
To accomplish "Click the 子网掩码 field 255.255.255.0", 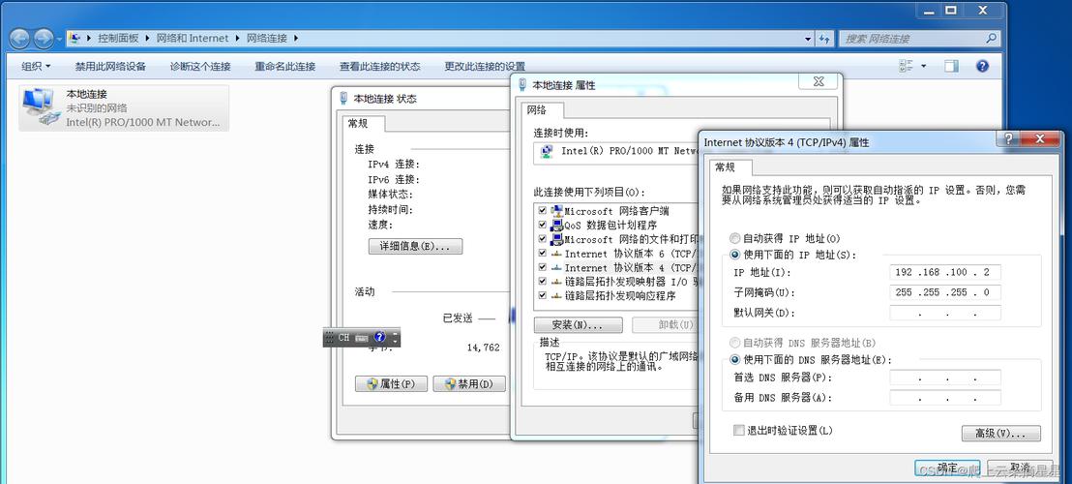I will pos(945,292).
